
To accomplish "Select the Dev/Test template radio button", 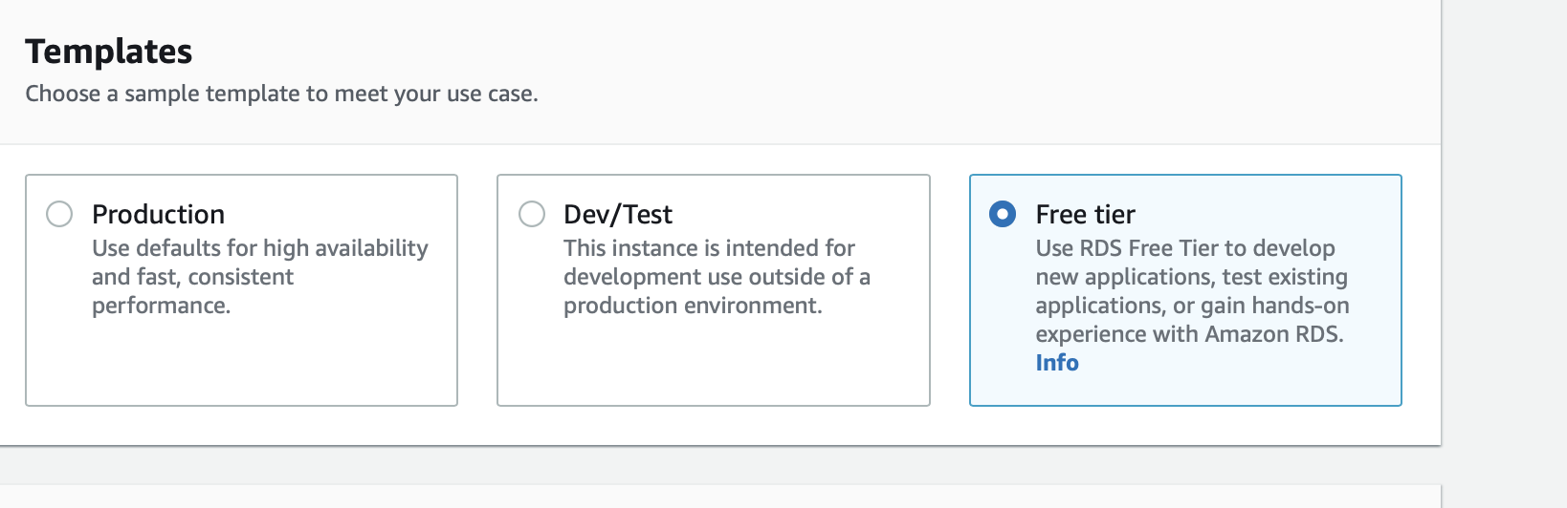I will pyautogui.click(x=532, y=214).
